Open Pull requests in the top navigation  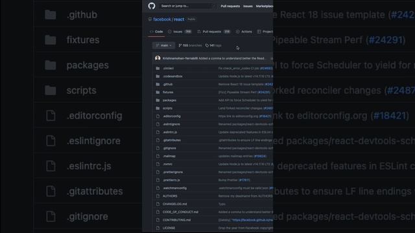coord(230,6)
